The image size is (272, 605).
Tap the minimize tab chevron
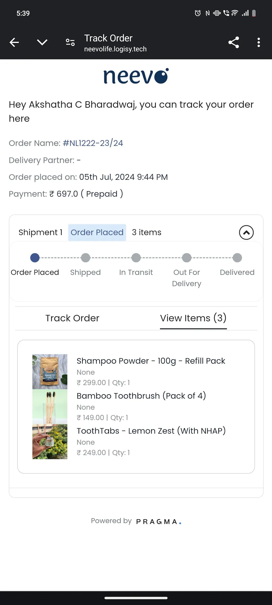coord(42,42)
